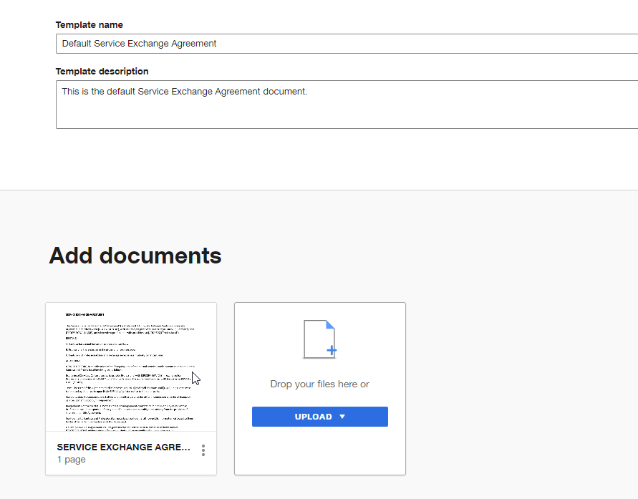Click the "1 page" count under document
The image size is (638, 499).
point(72,460)
